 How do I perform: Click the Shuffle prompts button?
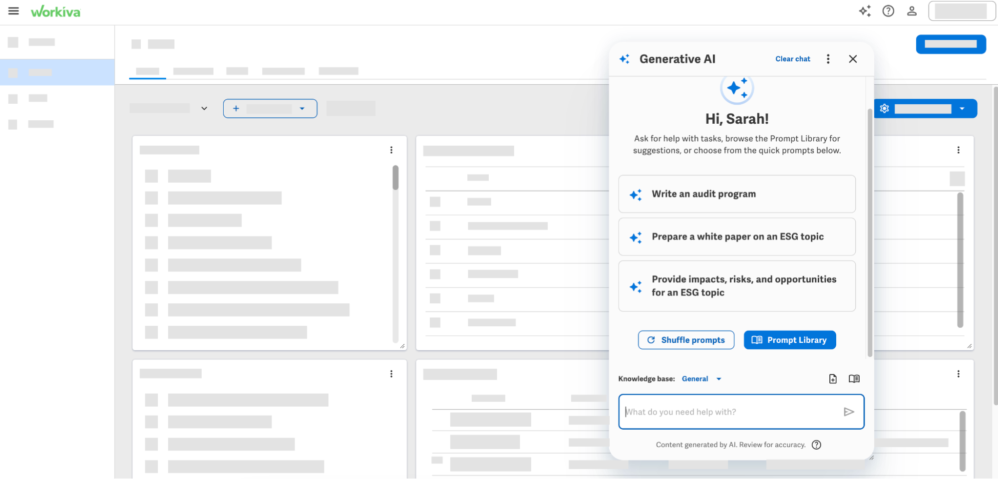click(x=686, y=340)
